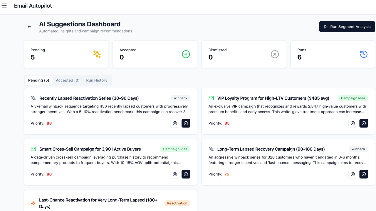Dismiss the Smart Cross-Sell Campaign suggestion
The height and width of the screenshot is (211, 376).
tap(175, 174)
